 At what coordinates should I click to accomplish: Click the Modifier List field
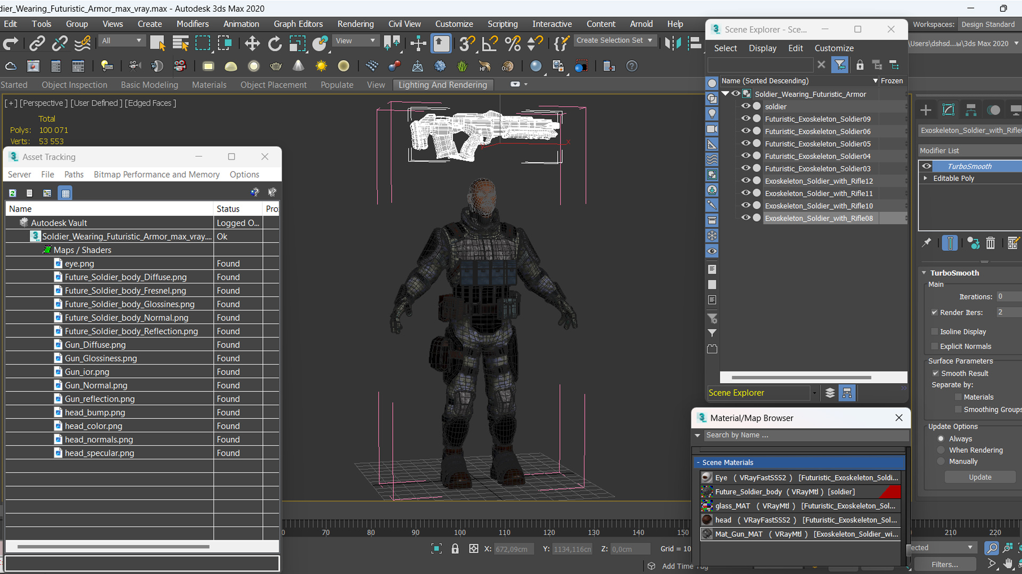[970, 150]
